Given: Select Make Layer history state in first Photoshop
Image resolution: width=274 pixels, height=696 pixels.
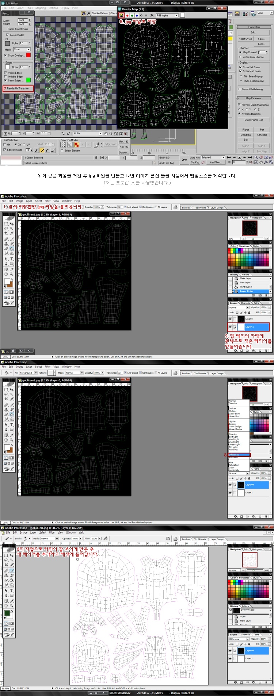Looking at the screenshot, I should [246, 278].
